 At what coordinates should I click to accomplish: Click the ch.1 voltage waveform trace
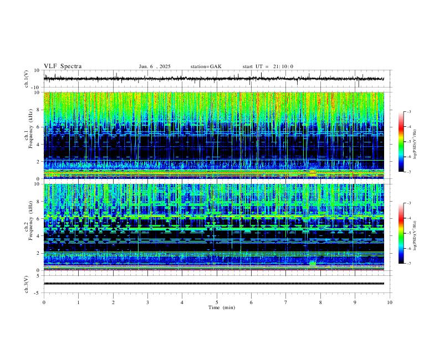[x=214, y=79]
